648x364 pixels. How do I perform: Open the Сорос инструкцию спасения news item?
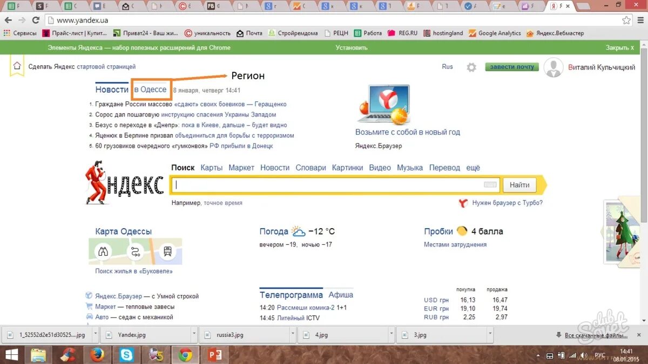coord(185,114)
